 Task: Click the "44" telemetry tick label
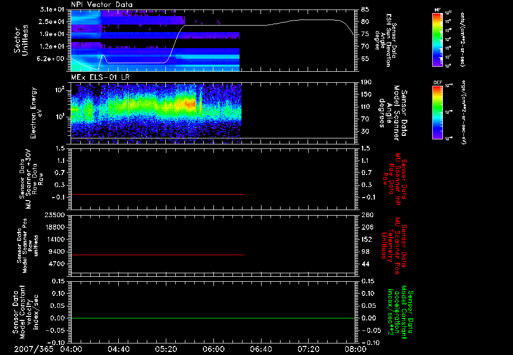click(x=365, y=264)
